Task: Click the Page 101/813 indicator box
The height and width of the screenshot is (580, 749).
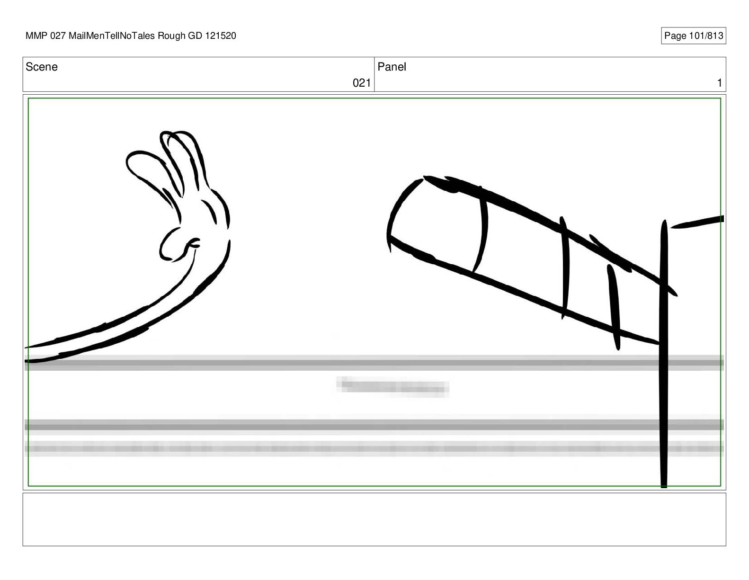Action: click(x=693, y=36)
